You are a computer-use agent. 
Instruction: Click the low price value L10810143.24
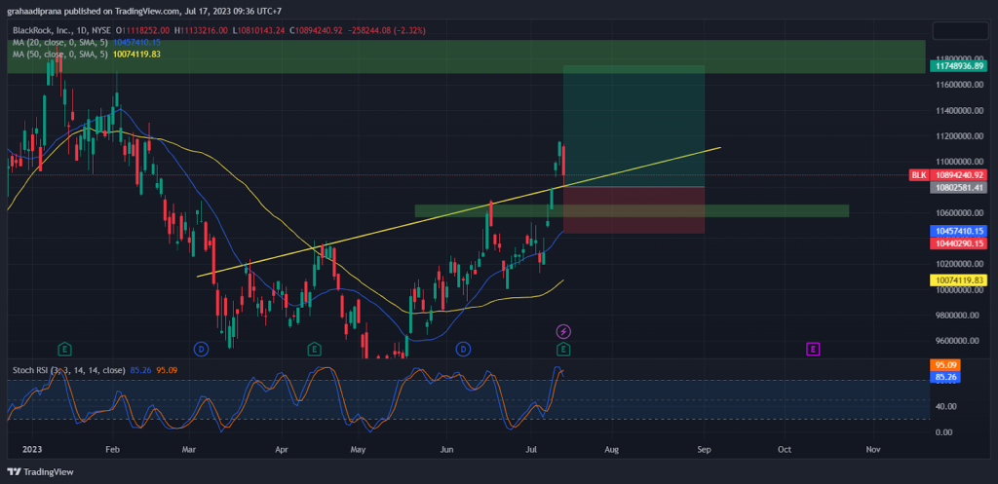click(x=259, y=30)
